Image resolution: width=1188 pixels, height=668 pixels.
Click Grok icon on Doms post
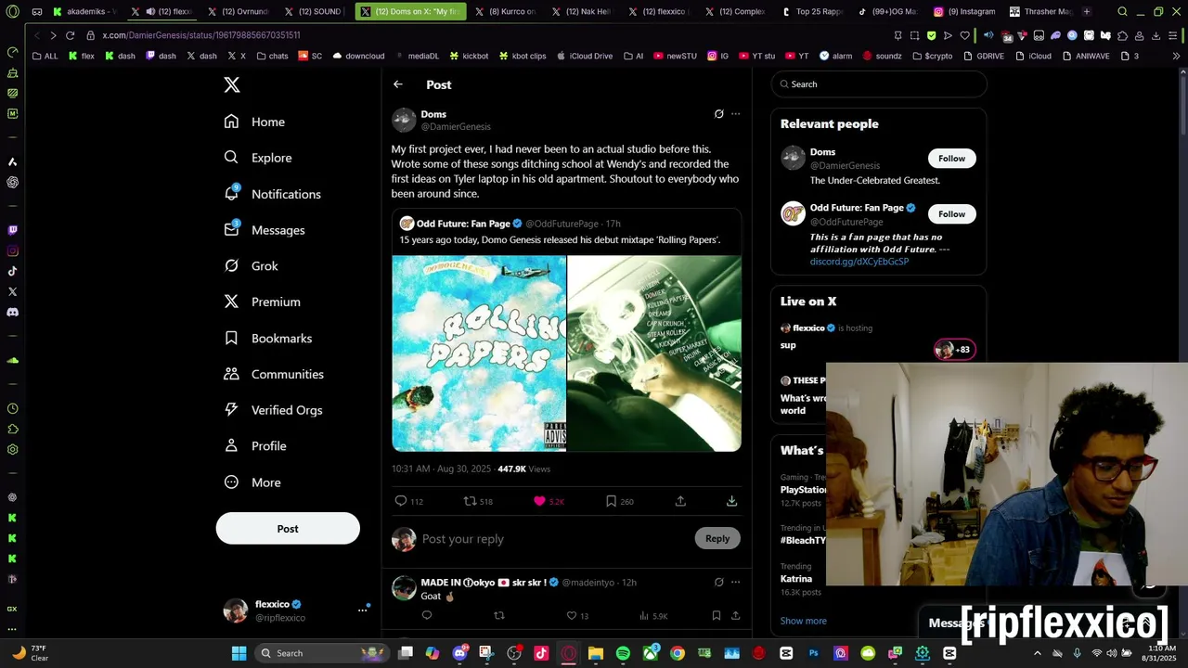click(718, 114)
